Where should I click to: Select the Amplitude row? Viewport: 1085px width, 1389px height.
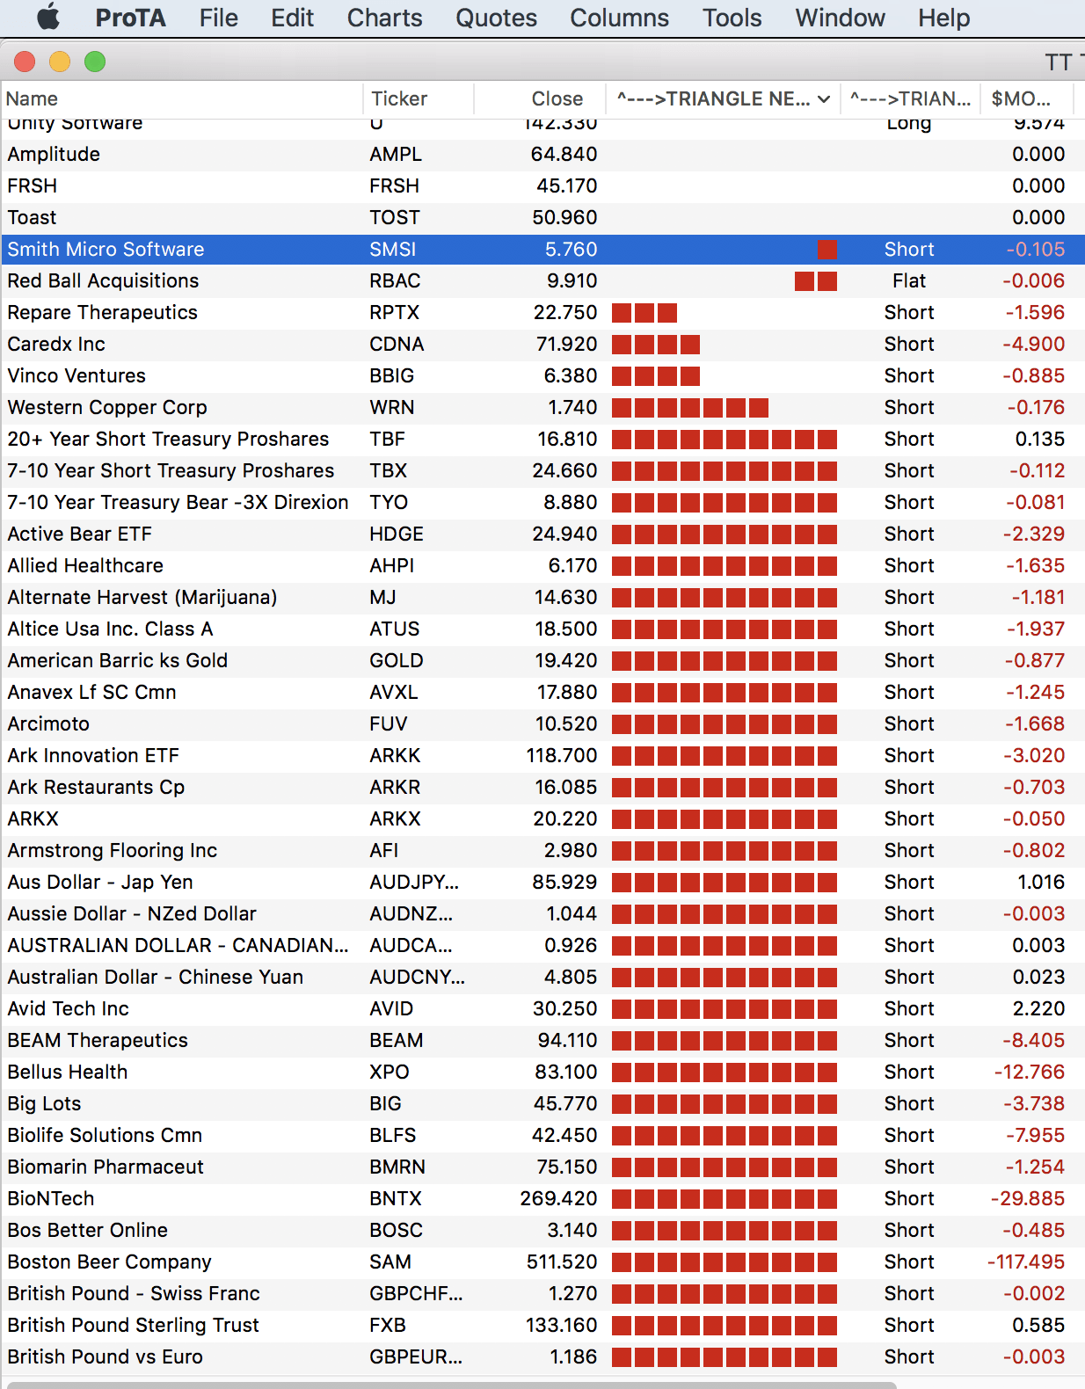tap(542, 155)
